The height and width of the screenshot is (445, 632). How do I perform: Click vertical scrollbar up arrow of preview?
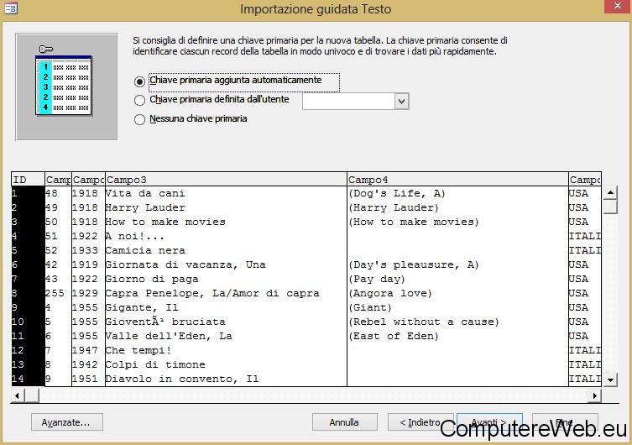[x=611, y=192]
